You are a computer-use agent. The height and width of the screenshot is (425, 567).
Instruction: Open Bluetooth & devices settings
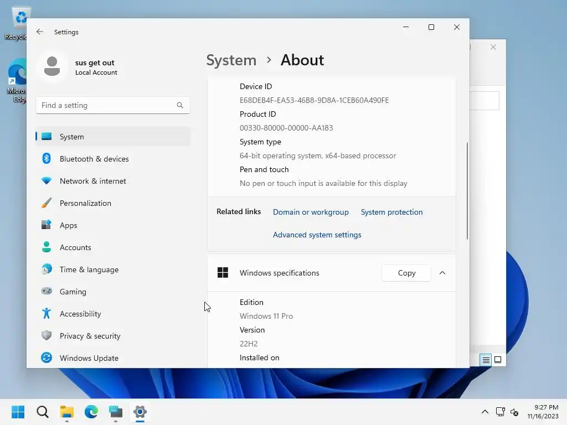coord(113,159)
